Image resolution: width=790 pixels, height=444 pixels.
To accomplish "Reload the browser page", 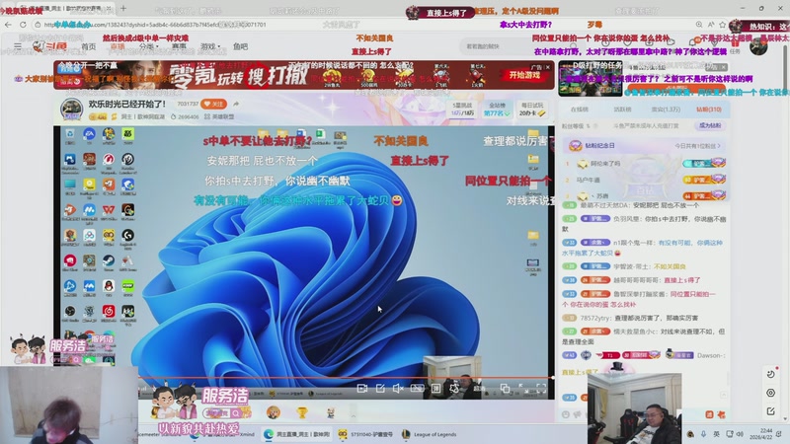I will pos(23,24).
